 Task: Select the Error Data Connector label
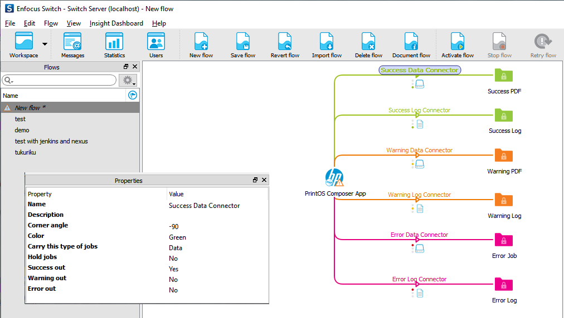(420, 235)
